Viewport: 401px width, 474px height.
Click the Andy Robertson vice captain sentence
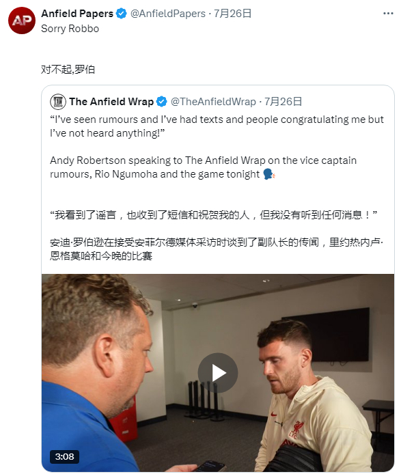coord(203,167)
